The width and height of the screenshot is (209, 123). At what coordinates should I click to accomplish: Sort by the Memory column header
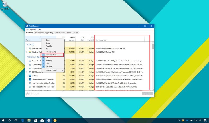[x=71, y=39]
